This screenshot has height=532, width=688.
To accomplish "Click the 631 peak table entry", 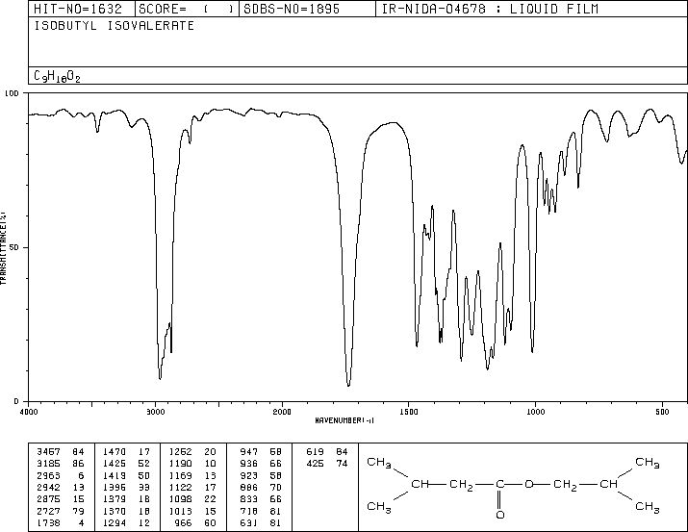I will coord(261,522).
